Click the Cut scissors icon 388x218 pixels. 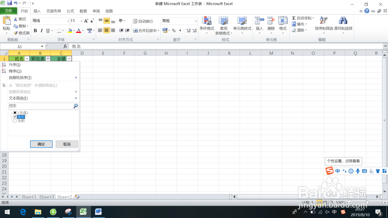16,19
